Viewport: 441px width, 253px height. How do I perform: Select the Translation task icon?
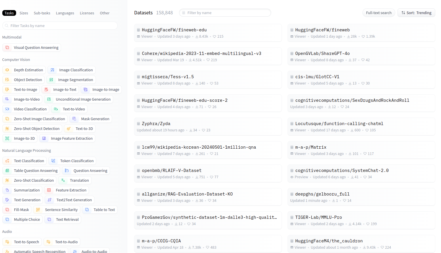click(63, 180)
